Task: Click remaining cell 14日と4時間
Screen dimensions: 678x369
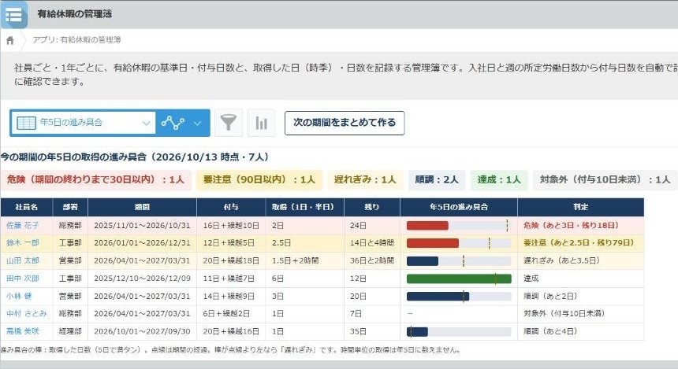Action: (x=372, y=243)
